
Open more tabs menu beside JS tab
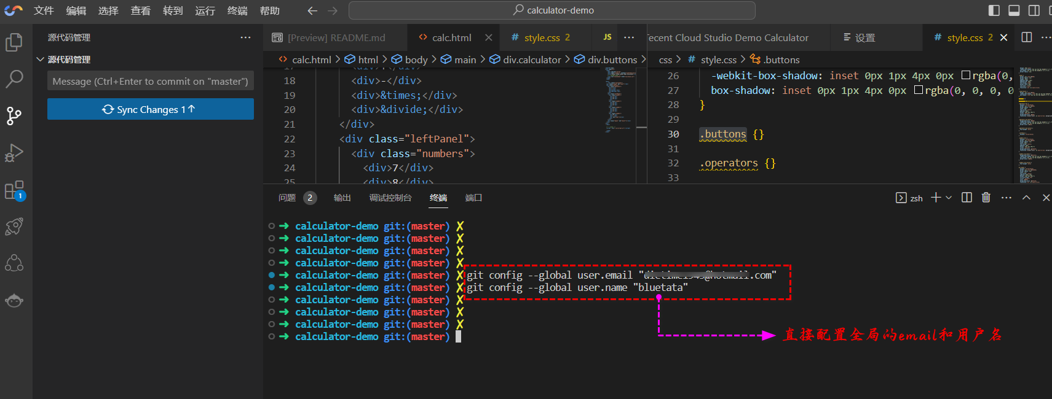tap(629, 37)
